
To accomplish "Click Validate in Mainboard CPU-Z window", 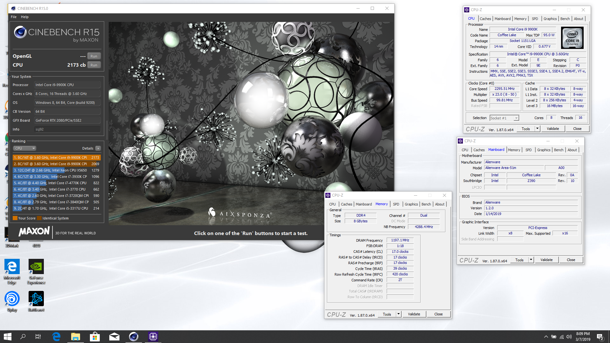I will (x=546, y=260).
